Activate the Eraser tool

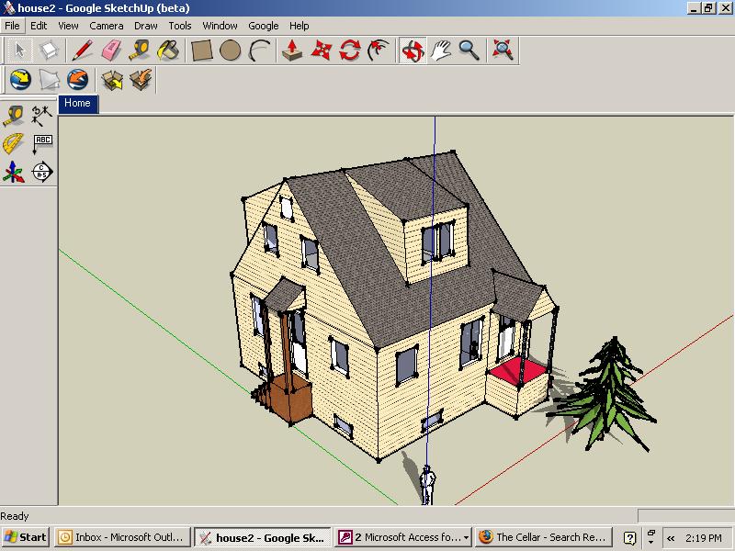(x=111, y=51)
